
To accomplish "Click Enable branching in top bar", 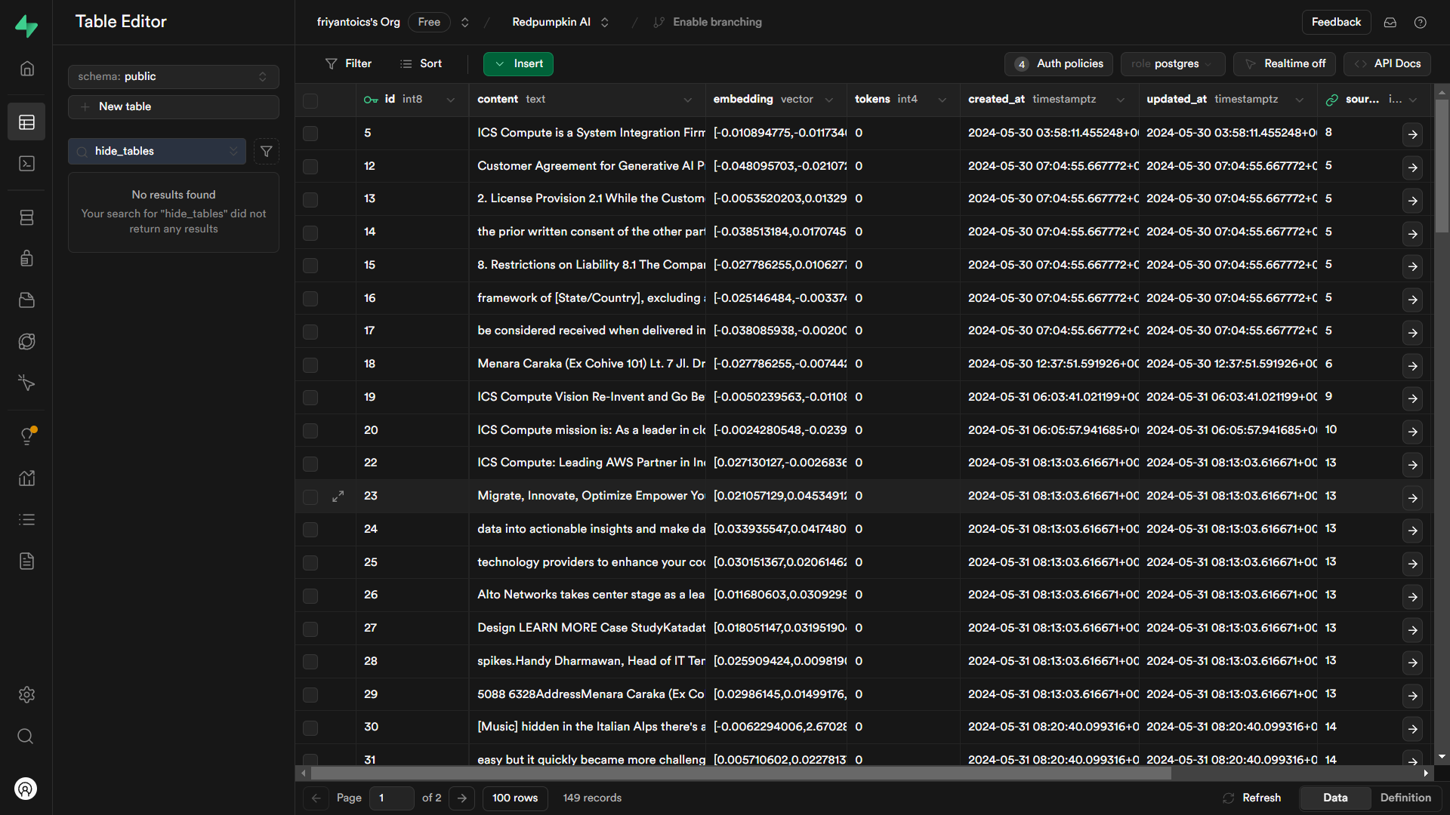I will pos(708,23).
